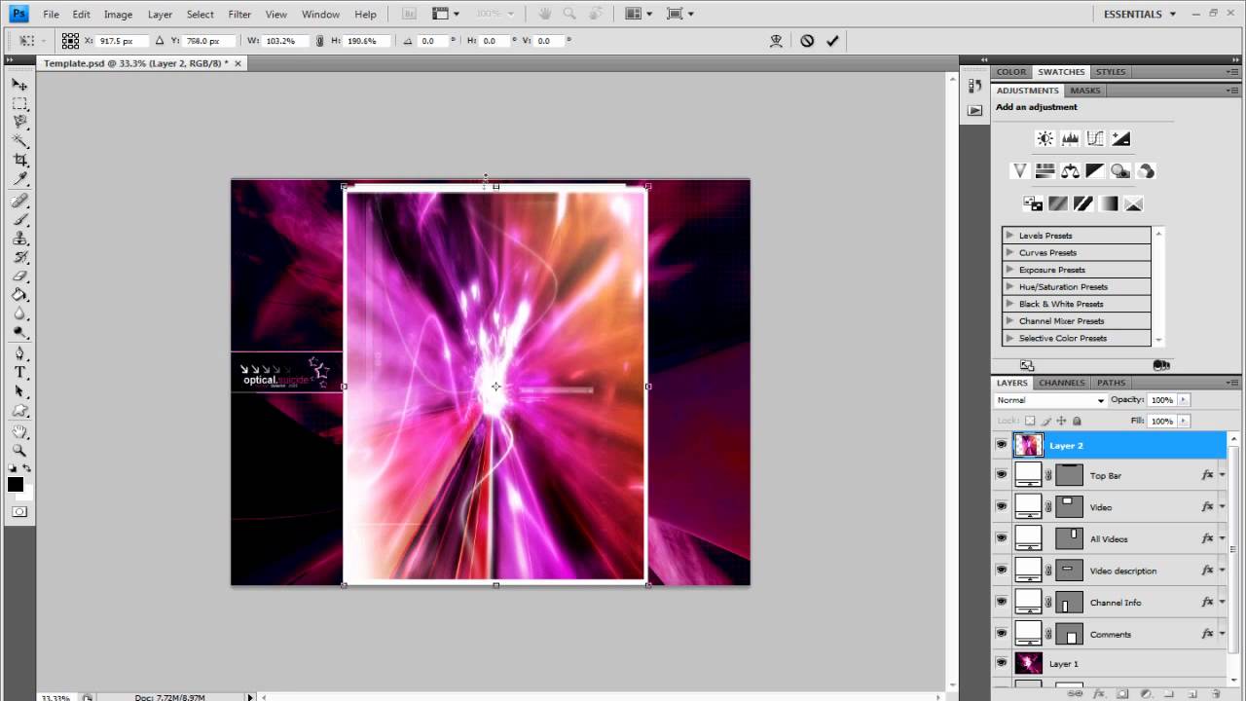
Task: Add a Brightness/Contrast adjustment
Action: coord(1044,139)
